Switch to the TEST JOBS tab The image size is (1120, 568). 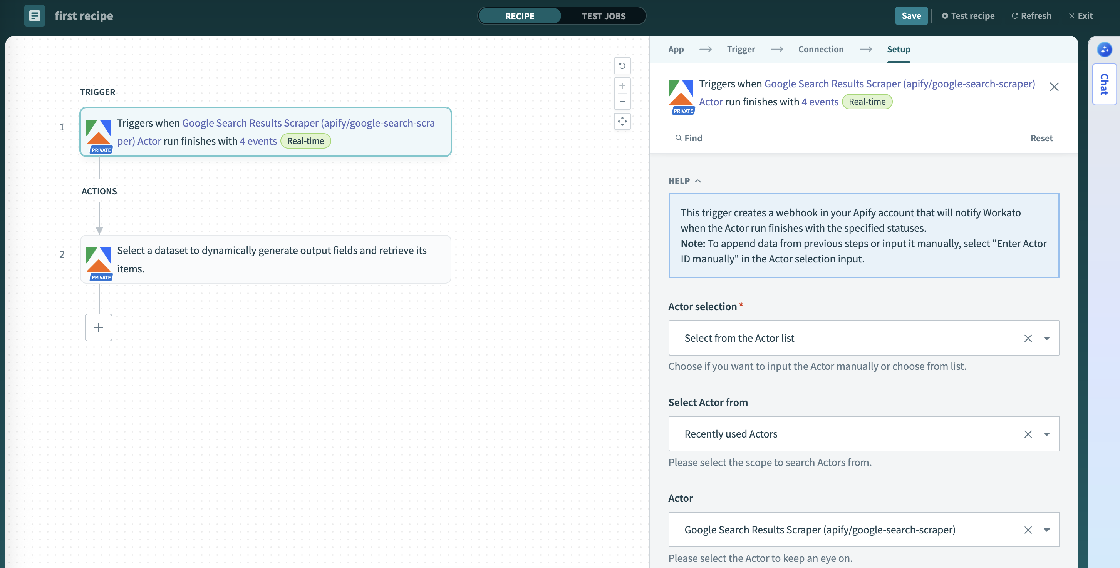click(x=604, y=16)
